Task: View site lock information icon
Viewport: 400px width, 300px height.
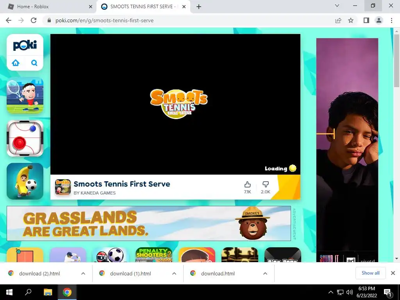Action: click(49, 20)
